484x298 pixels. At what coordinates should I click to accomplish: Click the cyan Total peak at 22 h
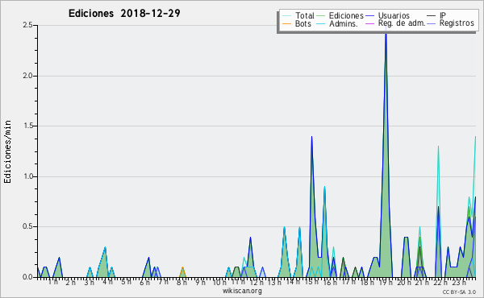tap(438, 147)
